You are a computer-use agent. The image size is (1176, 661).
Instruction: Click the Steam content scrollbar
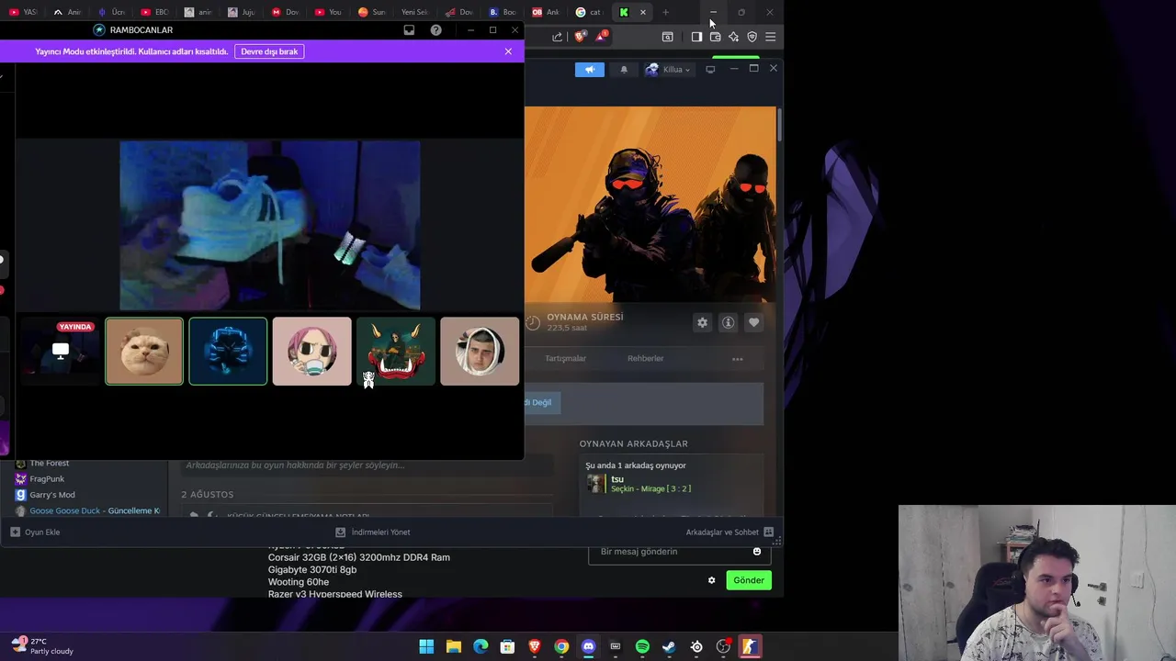pyautogui.click(x=779, y=126)
